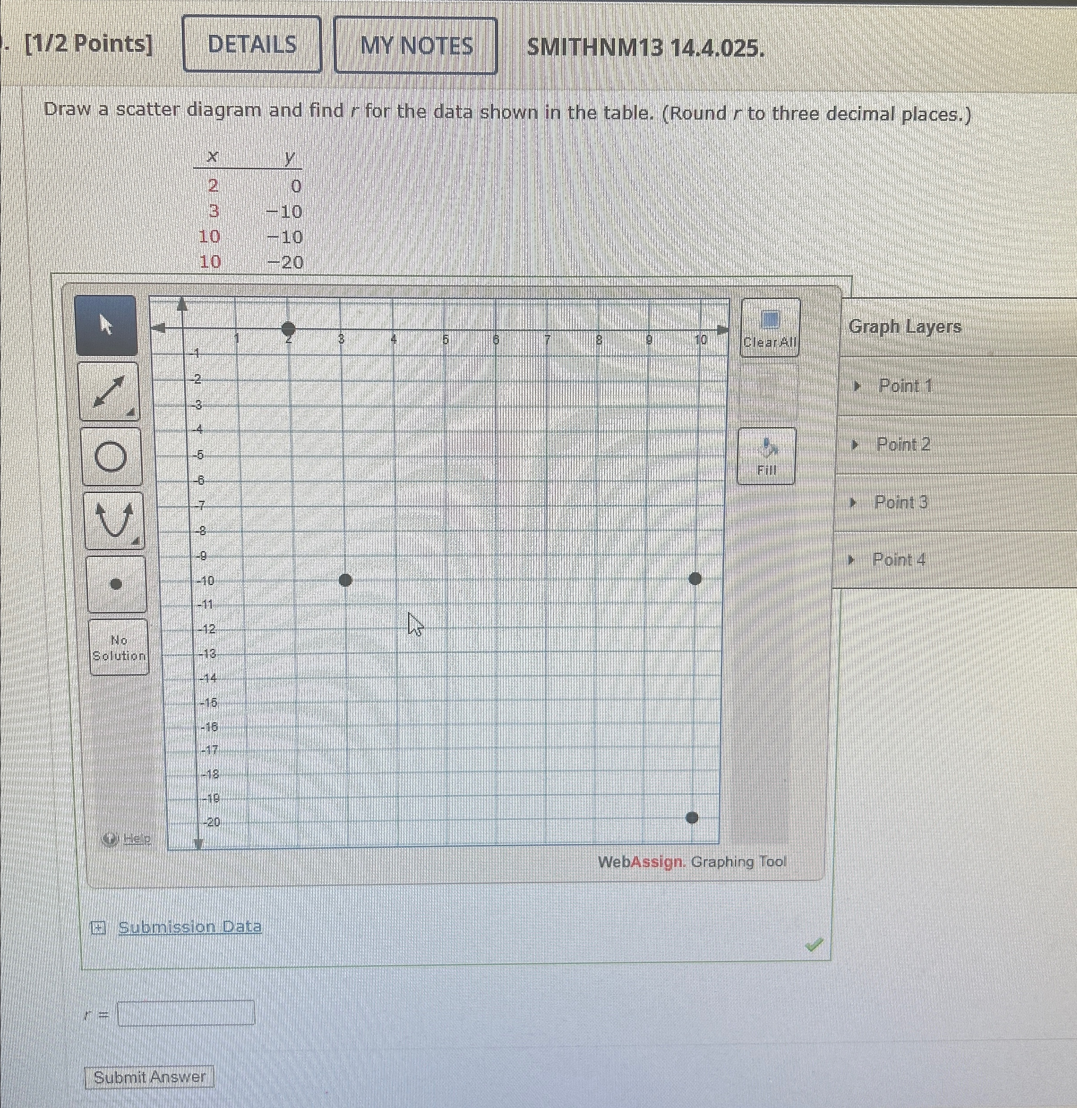Select the pointer arrow tool
Image resolution: width=1077 pixels, height=1108 pixels.
point(106,325)
